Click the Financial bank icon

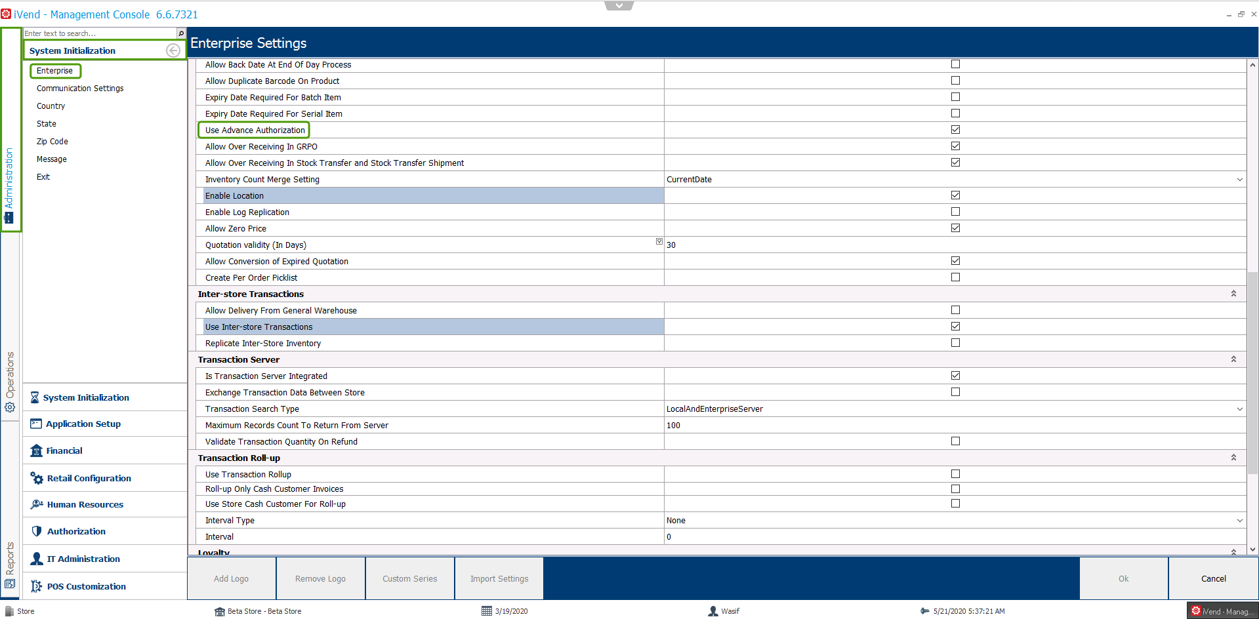[x=37, y=450]
